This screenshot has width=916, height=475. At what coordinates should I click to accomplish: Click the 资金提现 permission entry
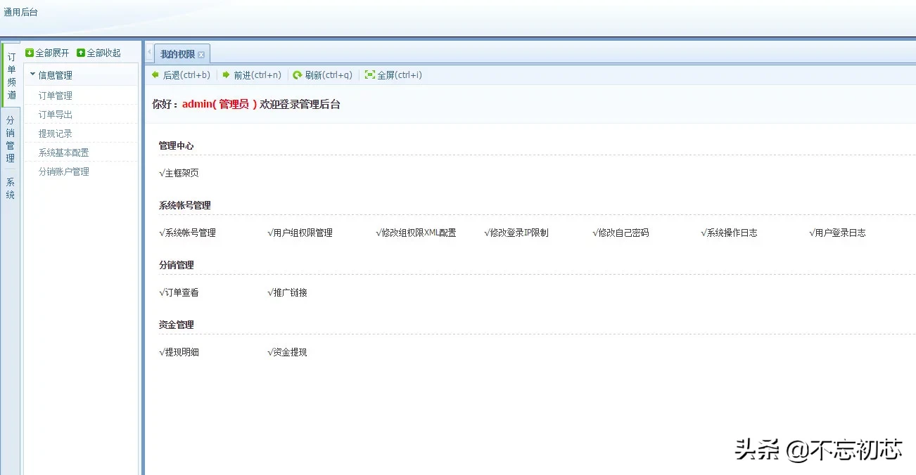(x=288, y=352)
